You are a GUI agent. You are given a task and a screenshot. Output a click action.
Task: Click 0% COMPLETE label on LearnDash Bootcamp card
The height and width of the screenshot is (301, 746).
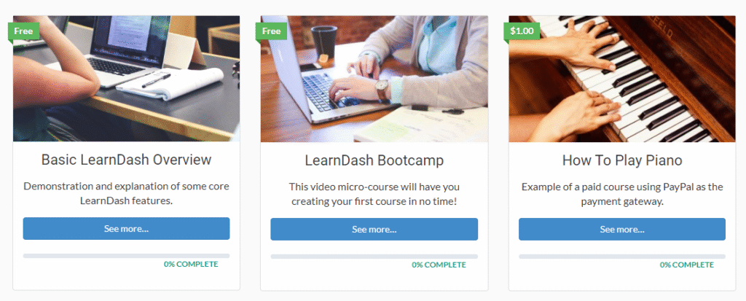pyautogui.click(x=439, y=265)
